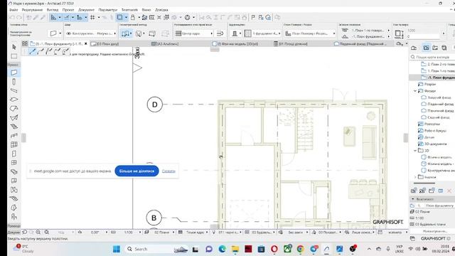Click the Windows Start button on the taskbar

pyautogui.click(x=117, y=249)
